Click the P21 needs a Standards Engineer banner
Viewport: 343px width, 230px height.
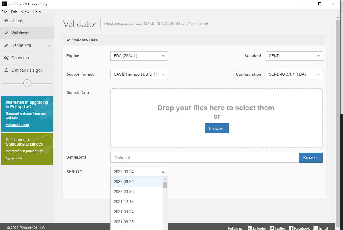click(x=27, y=149)
